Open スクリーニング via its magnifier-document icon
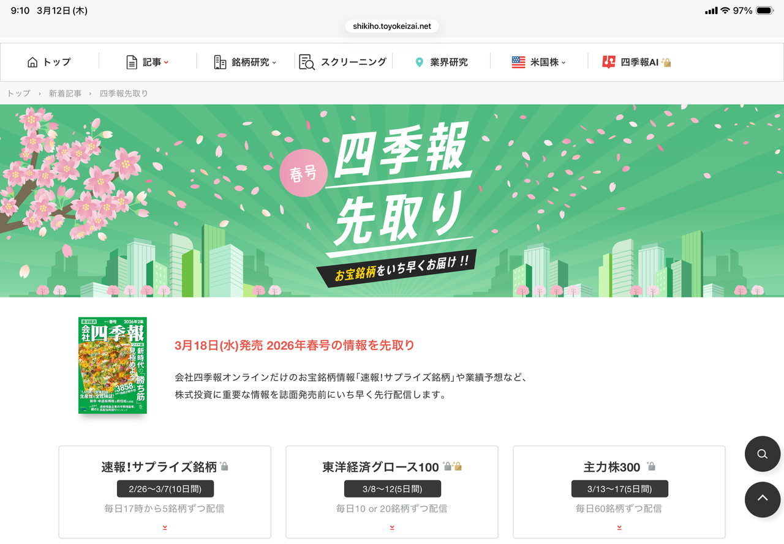The height and width of the screenshot is (544, 784). (307, 62)
